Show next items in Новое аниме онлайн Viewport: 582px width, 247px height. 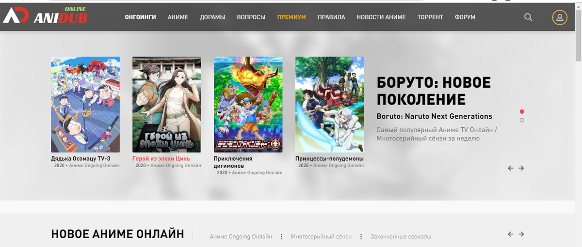click(x=521, y=234)
